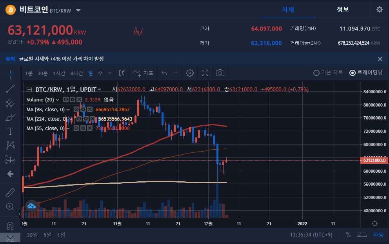Image resolution: width=389 pixels, height=244 pixels.
Task: Remove the MA (98, close, 0) indicator
Action: [x=90, y=109]
